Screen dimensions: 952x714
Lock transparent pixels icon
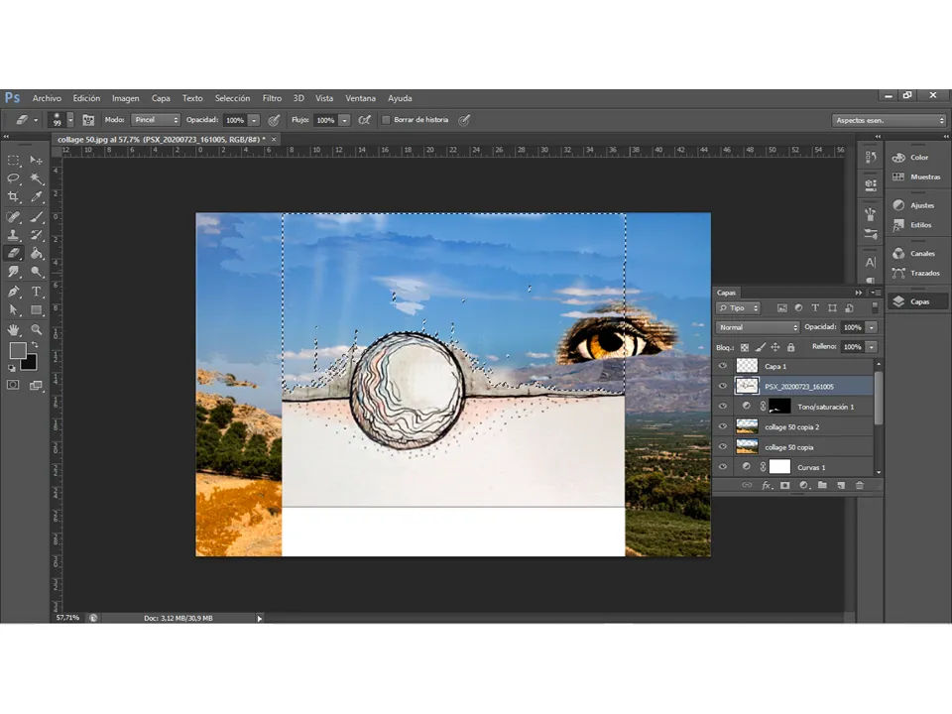click(x=745, y=347)
